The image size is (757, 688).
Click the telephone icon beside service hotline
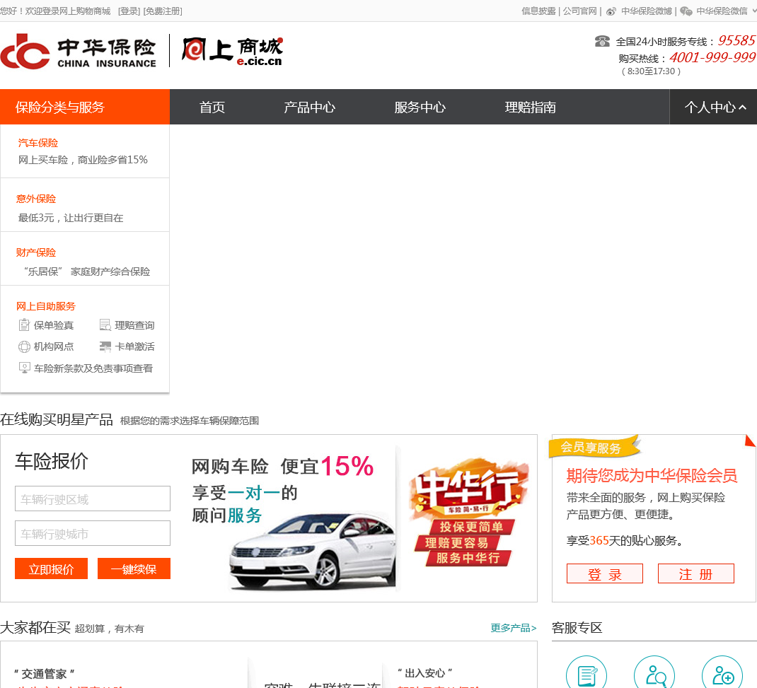[x=602, y=42]
